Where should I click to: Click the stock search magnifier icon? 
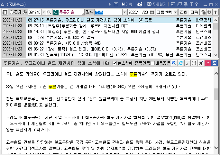[x=49, y=12]
